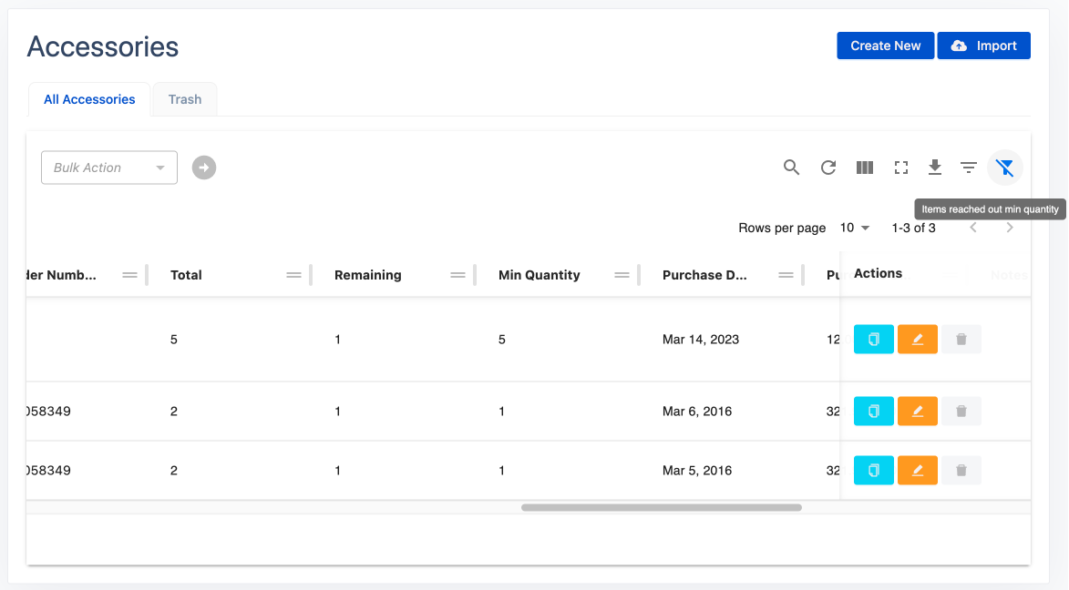Toggle full screen table view
Viewport: 1069px width, 590px height.
(900, 168)
